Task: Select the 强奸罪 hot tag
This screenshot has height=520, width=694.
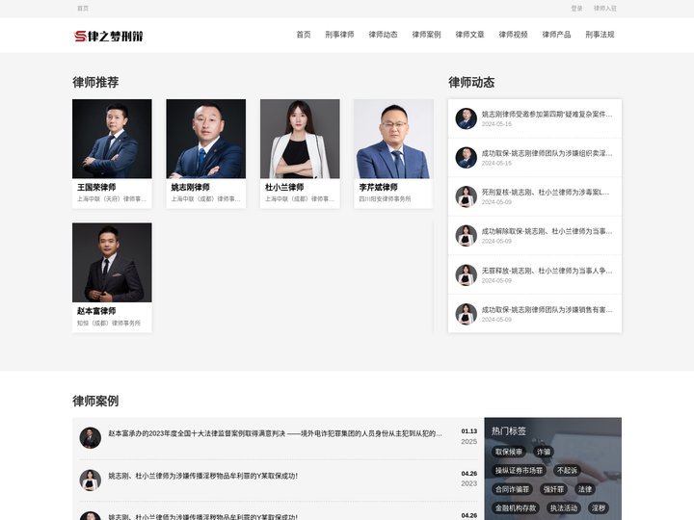Action: click(553, 489)
